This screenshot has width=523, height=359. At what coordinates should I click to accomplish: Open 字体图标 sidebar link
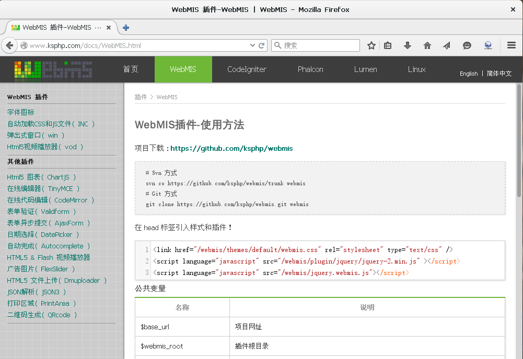click(21, 112)
